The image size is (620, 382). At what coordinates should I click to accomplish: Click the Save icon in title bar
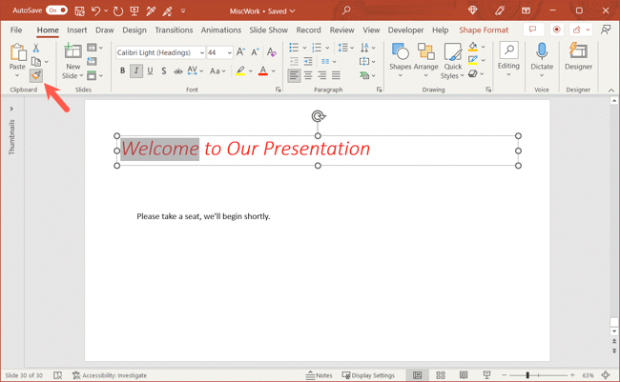[x=79, y=10]
